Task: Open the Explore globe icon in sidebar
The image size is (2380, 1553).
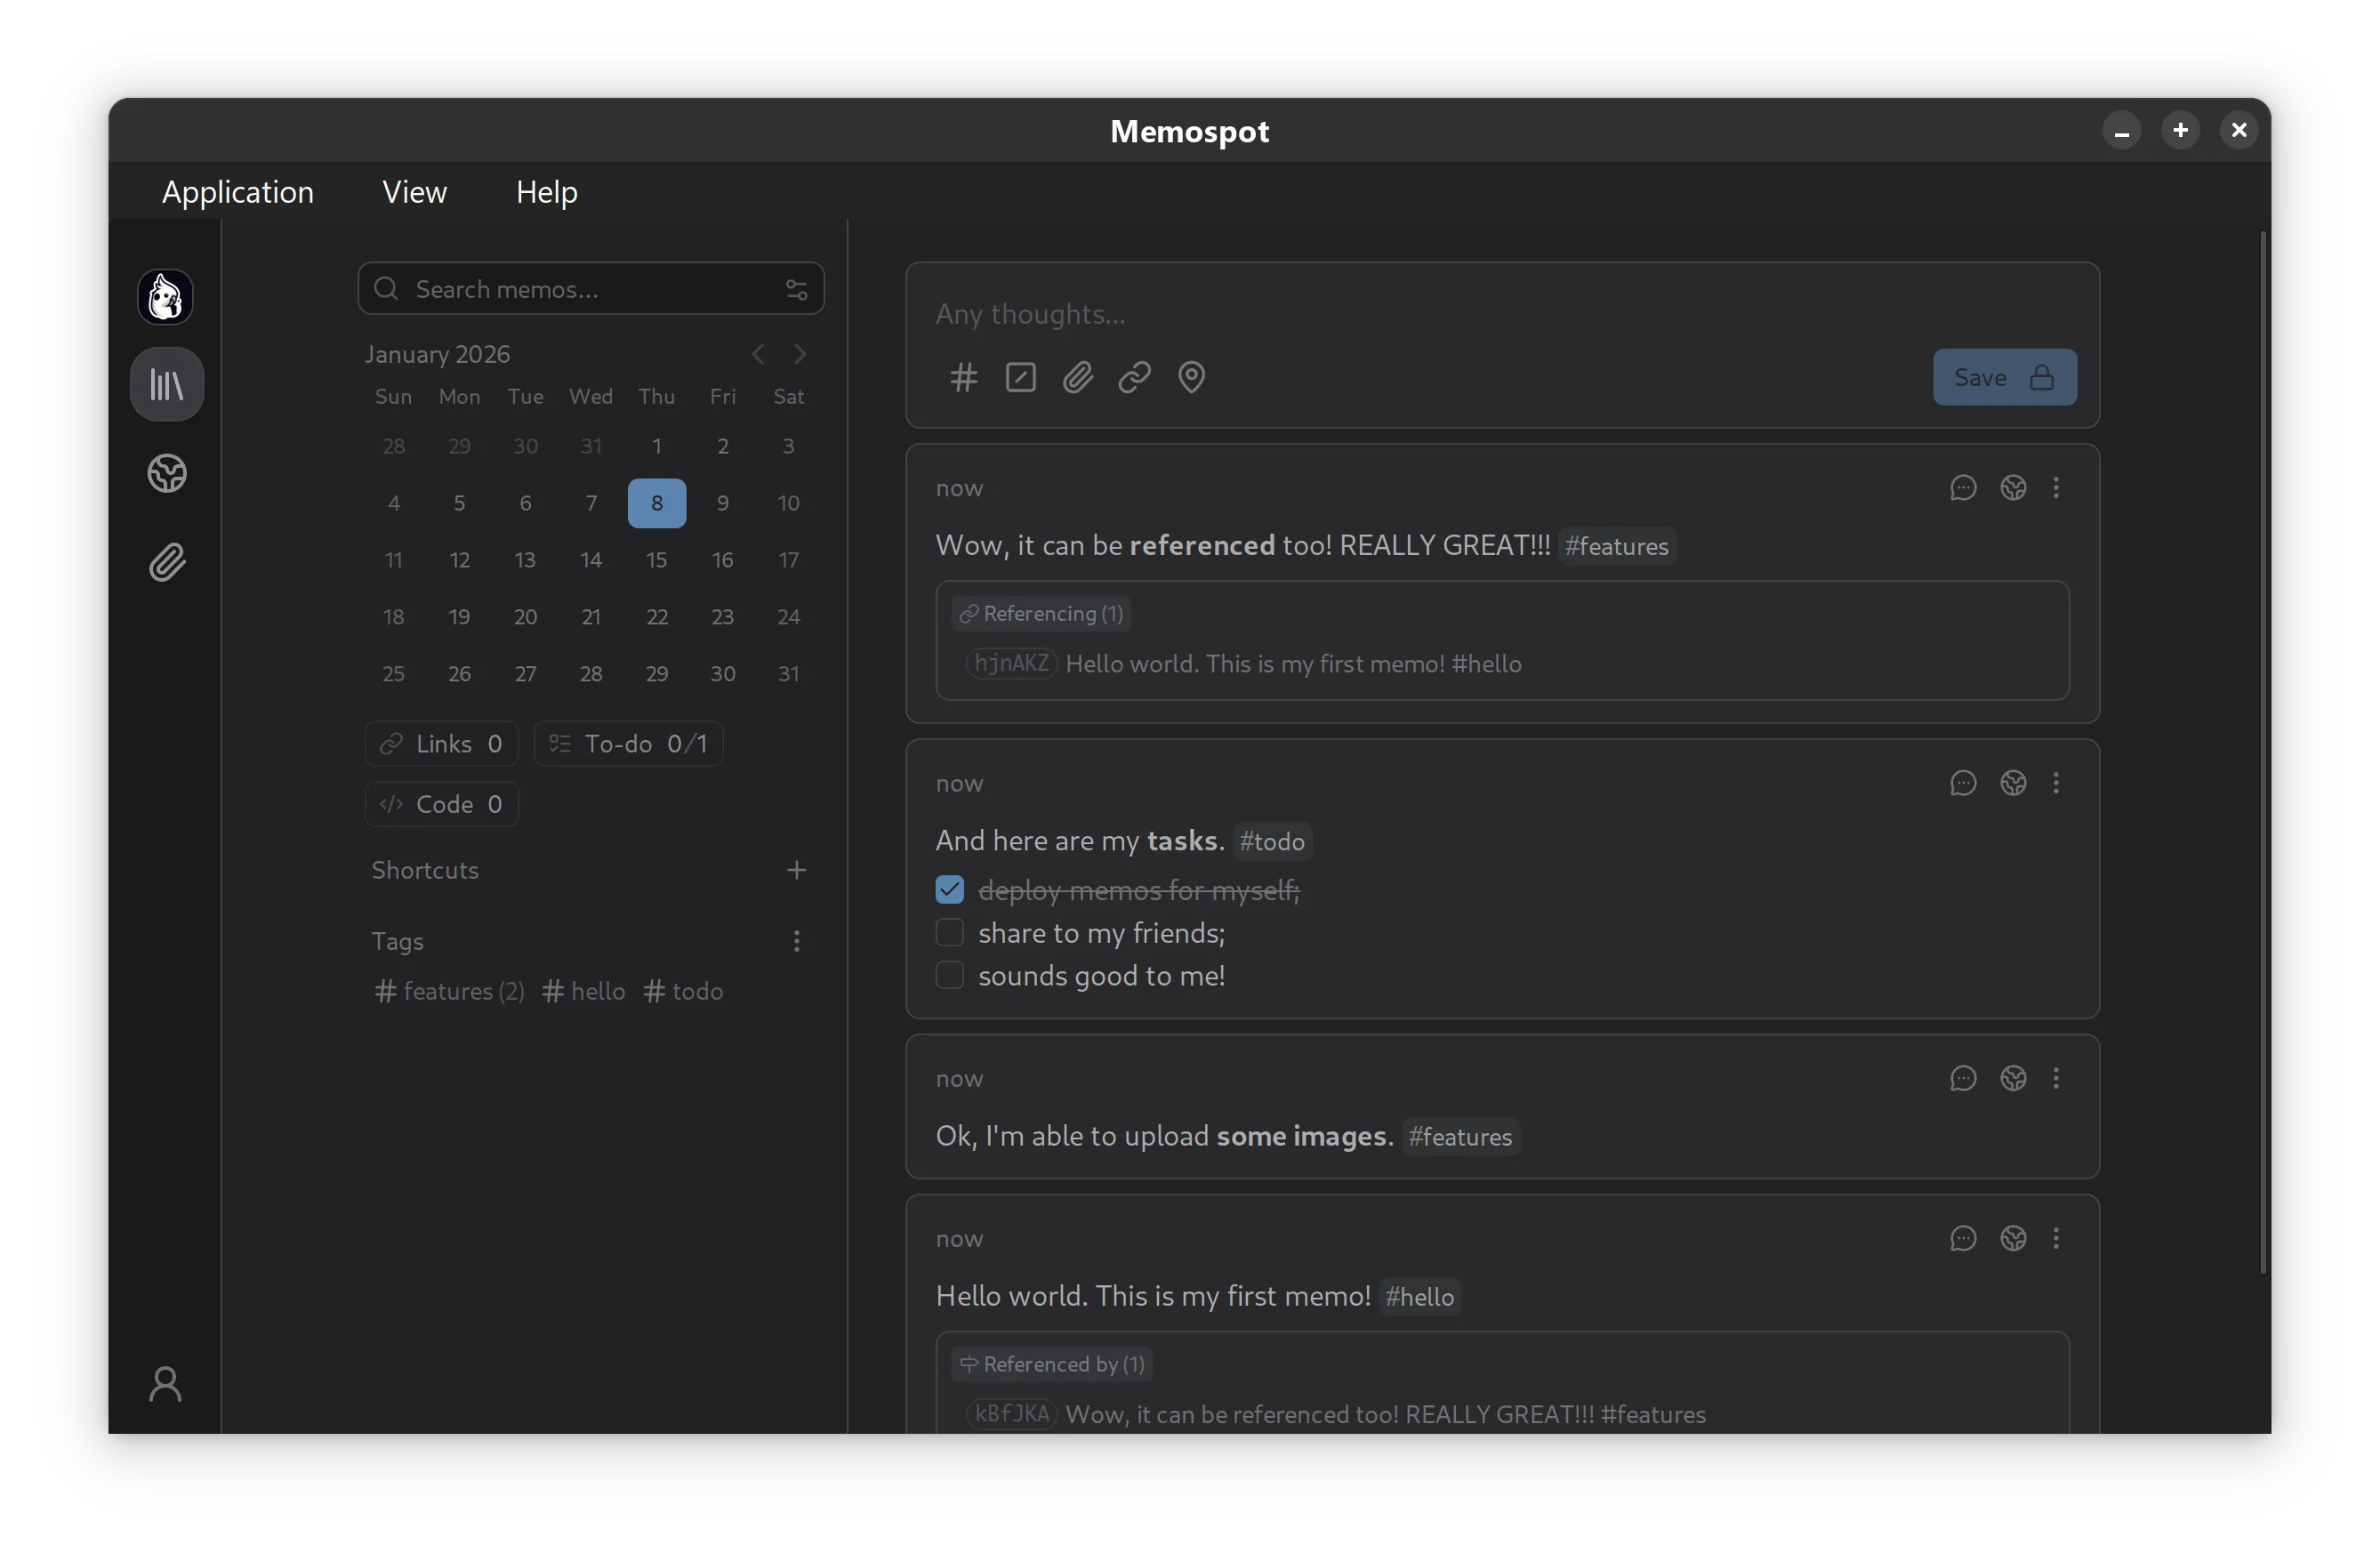Action: pos(167,473)
